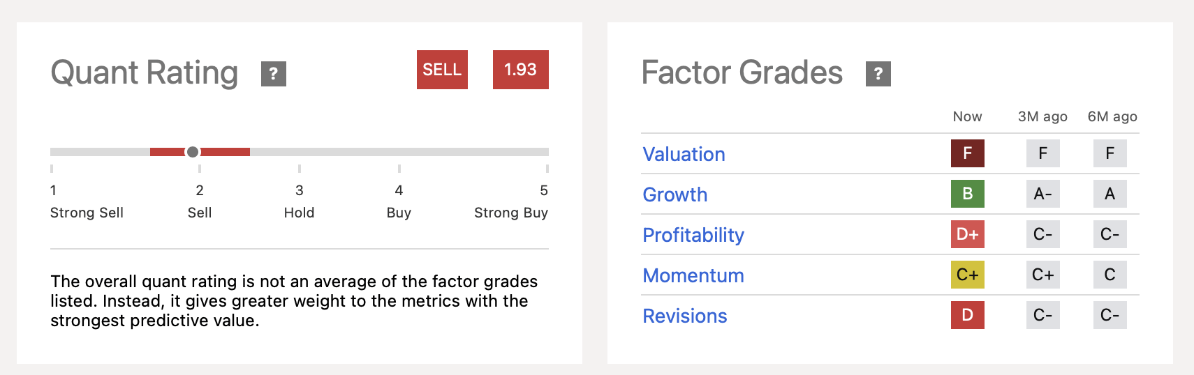
Task: Open the Momentum factor link
Action: (693, 275)
